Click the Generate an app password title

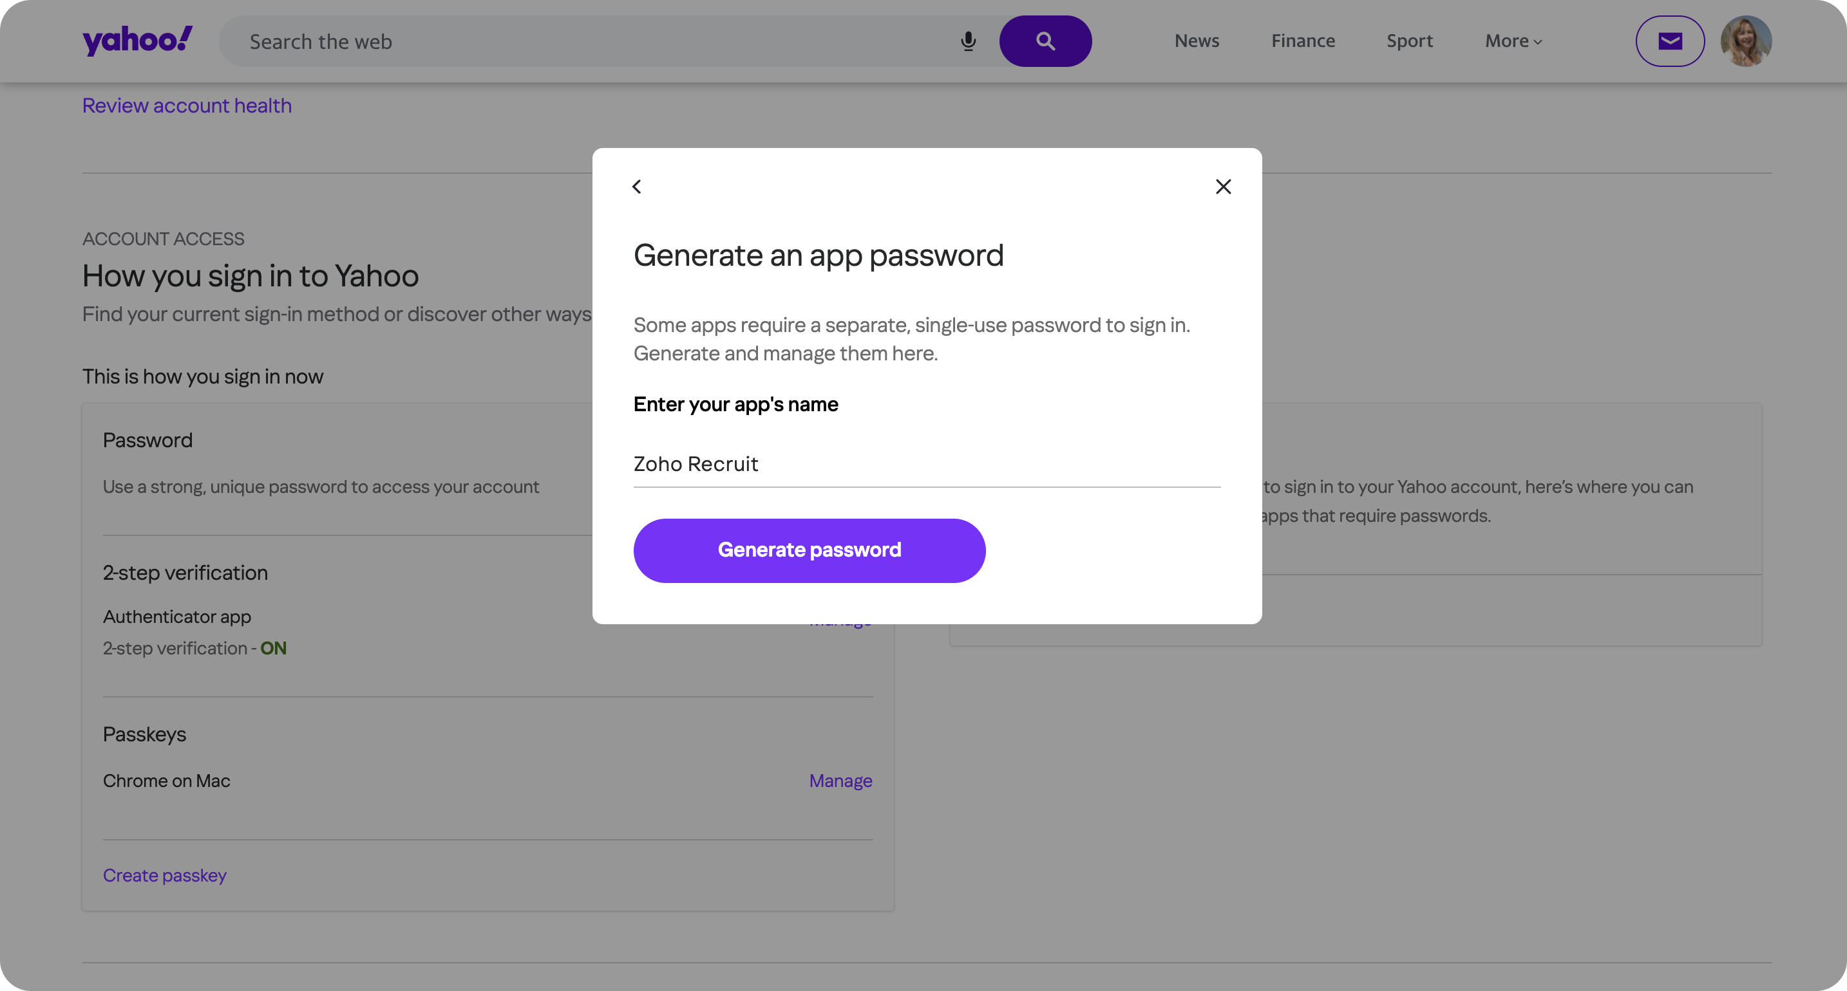pos(818,256)
